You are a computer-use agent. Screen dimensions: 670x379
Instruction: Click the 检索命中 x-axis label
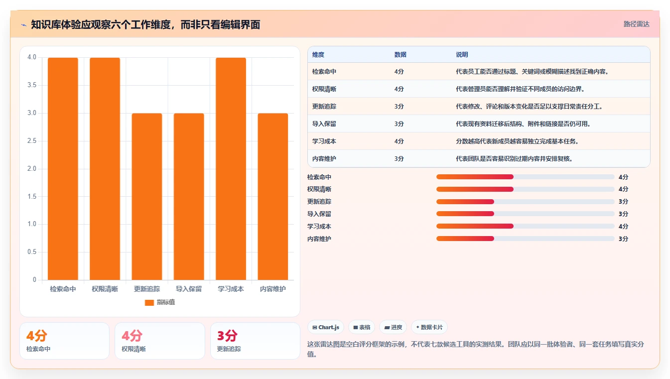(x=63, y=289)
